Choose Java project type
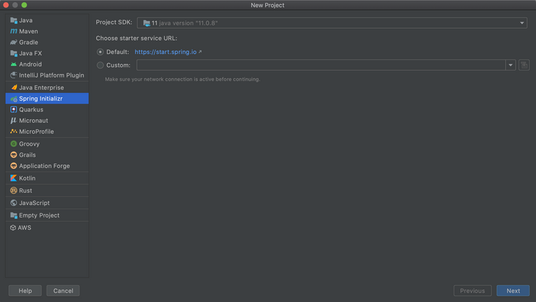536x302 pixels. coord(47,20)
